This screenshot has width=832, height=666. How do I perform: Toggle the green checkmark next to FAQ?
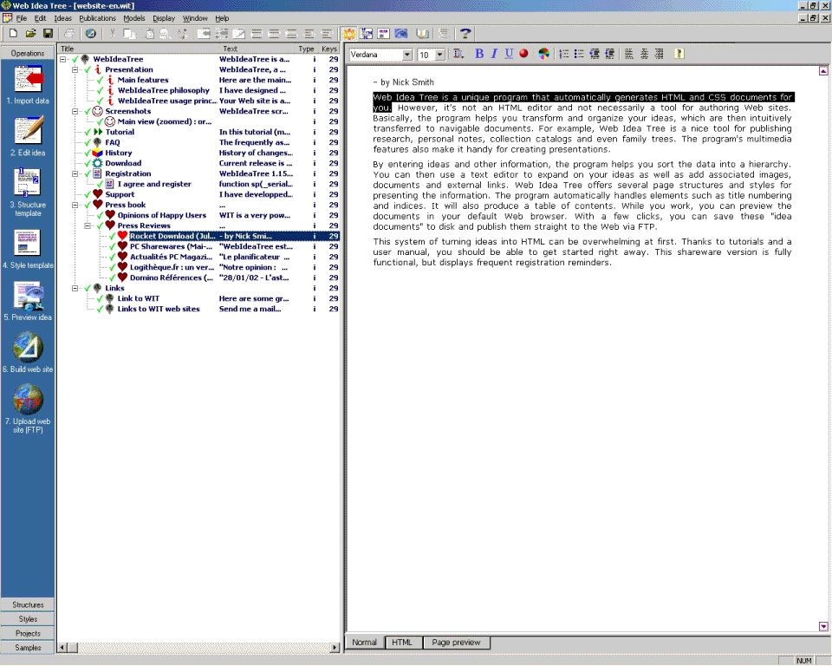[88, 142]
